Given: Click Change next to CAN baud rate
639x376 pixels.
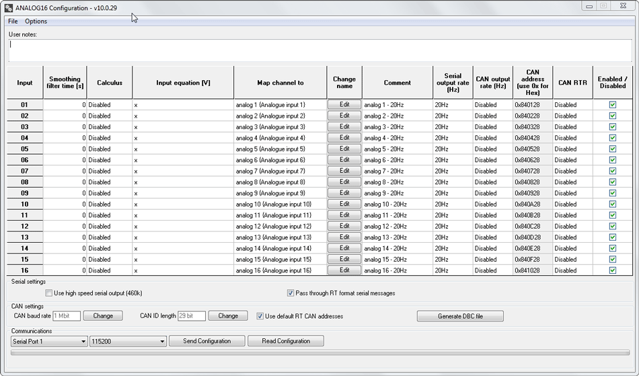Looking at the screenshot, I should [103, 316].
